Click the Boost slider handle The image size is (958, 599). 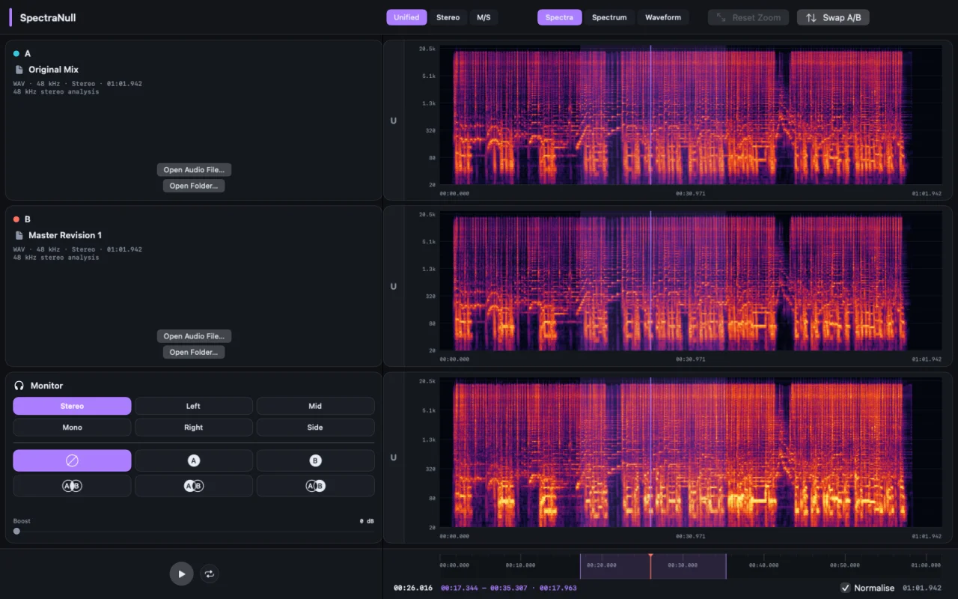coord(16,532)
